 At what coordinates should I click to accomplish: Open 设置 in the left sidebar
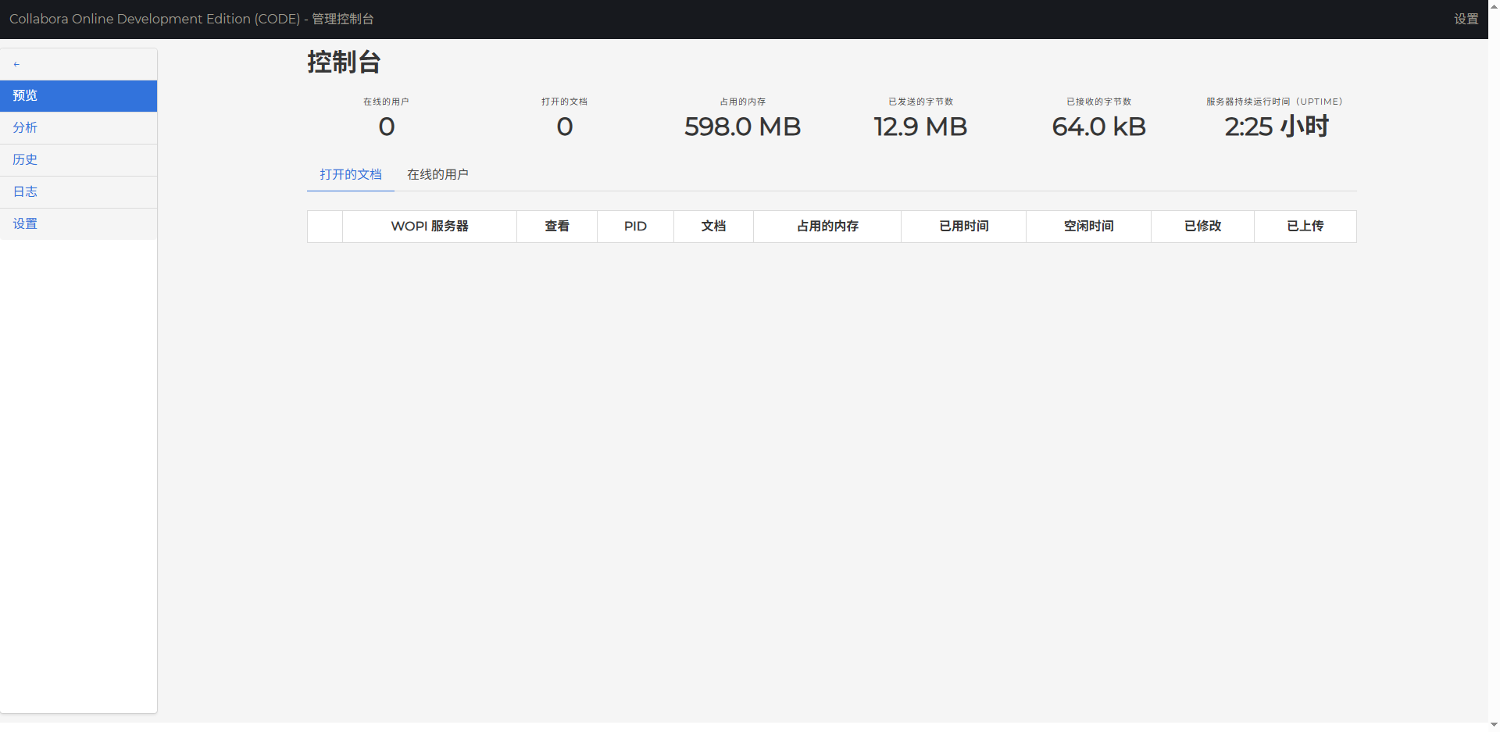[x=25, y=223]
